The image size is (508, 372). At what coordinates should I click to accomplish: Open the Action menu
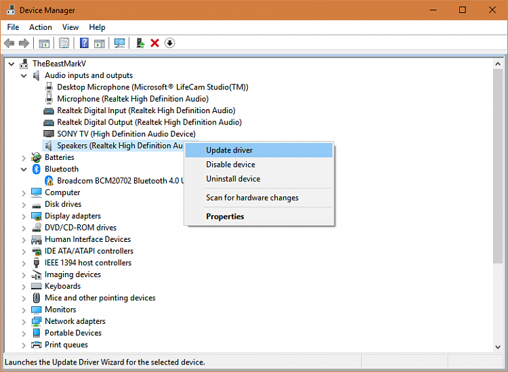tap(41, 27)
